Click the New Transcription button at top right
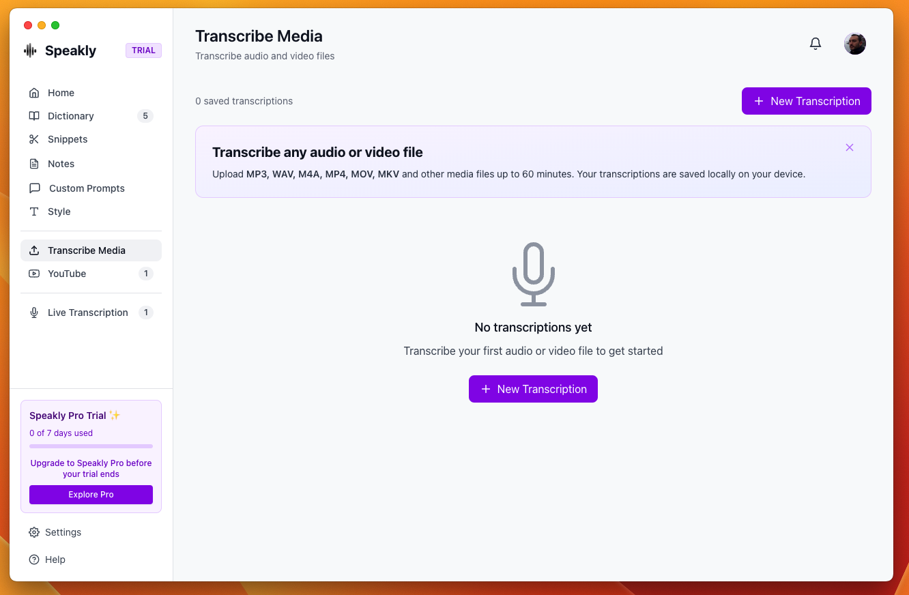This screenshot has width=909, height=595. click(x=806, y=100)
